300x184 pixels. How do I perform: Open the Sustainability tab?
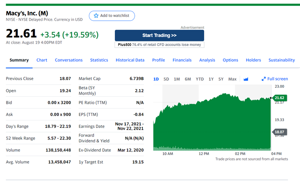[x=282, y=60]
